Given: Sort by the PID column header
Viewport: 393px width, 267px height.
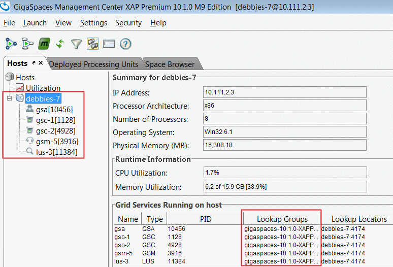Looking at the screenshot, I should point(206,219).
